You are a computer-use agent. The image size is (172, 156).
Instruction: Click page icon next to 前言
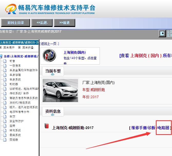coord(5,61)
